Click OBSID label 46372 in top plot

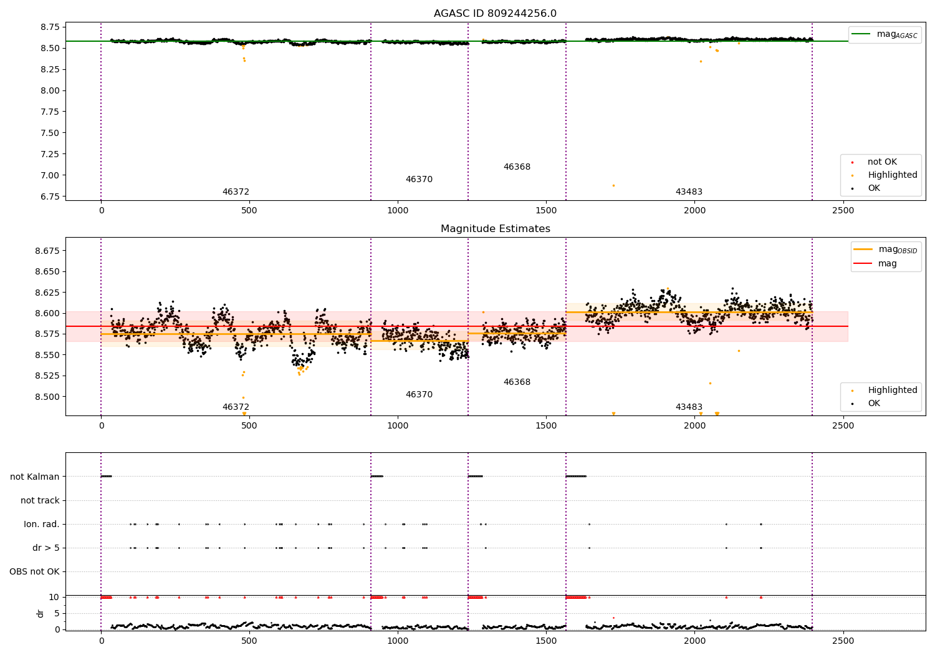[236, 192]
